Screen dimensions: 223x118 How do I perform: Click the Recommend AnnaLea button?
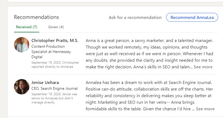pos(192,17)
